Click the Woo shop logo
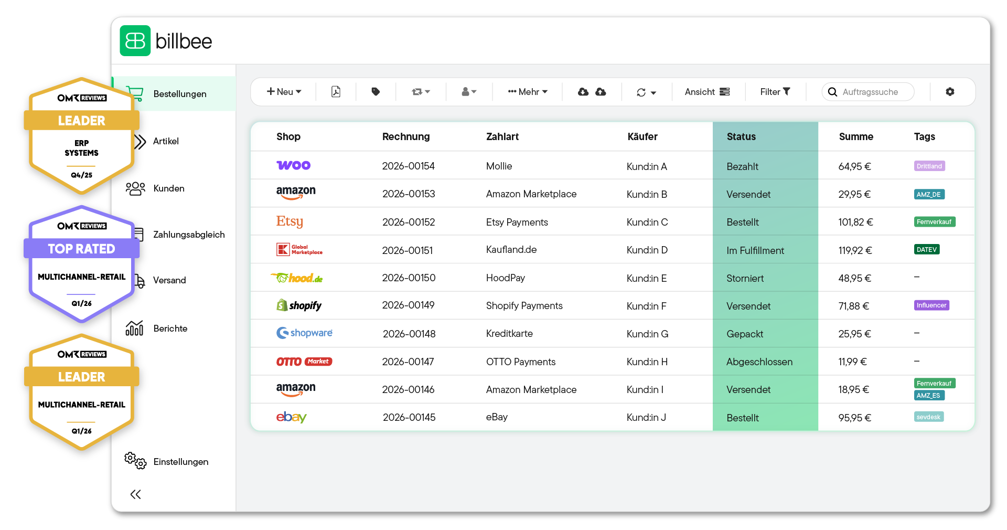The height and width of the screenshot is (530, 1007). (293, 165)
